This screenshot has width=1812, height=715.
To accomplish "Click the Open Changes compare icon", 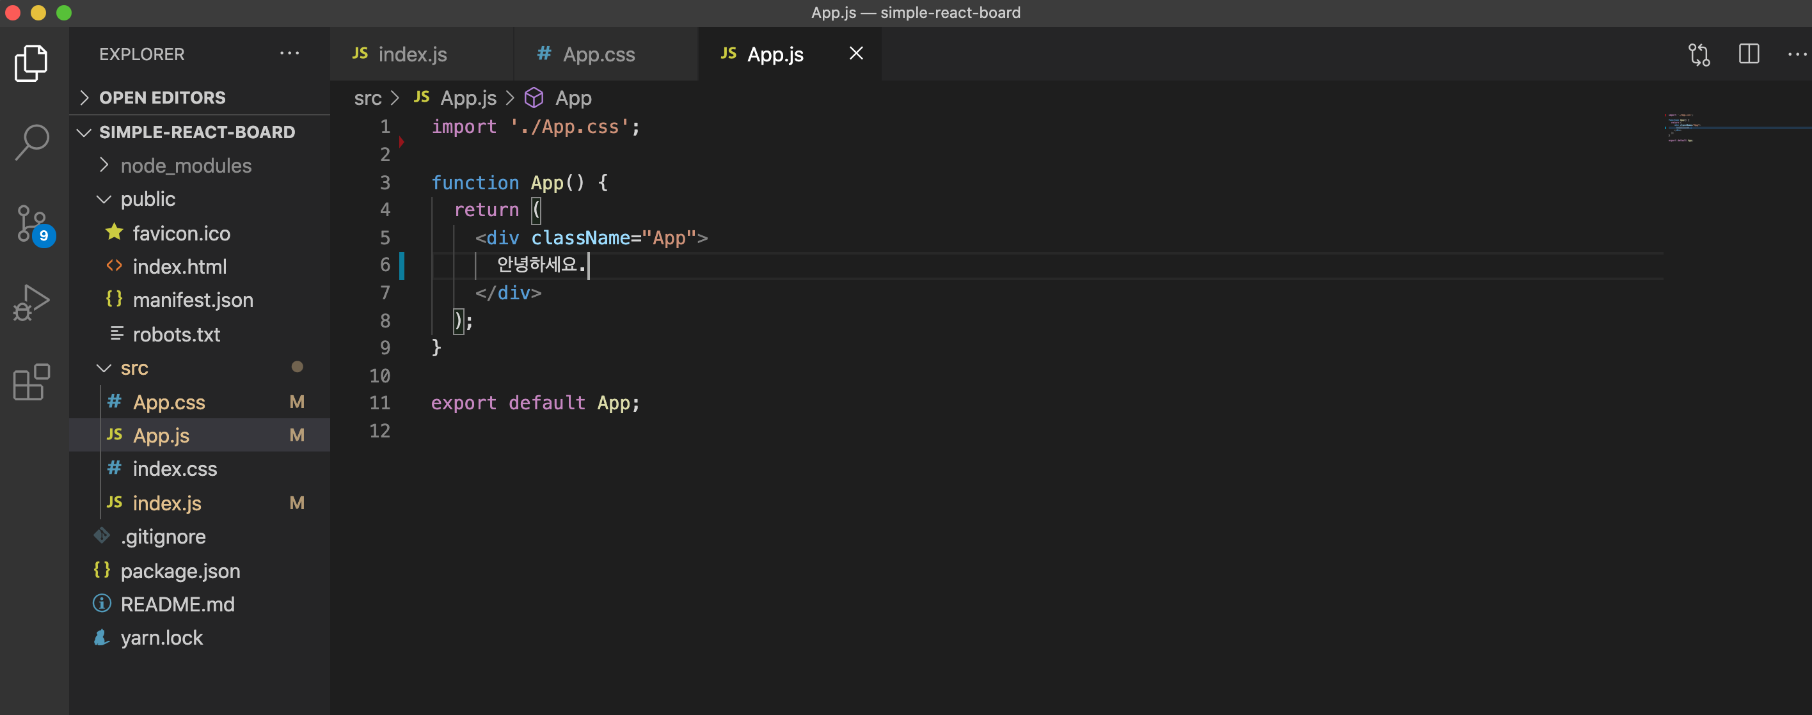I will (1699, 54).
